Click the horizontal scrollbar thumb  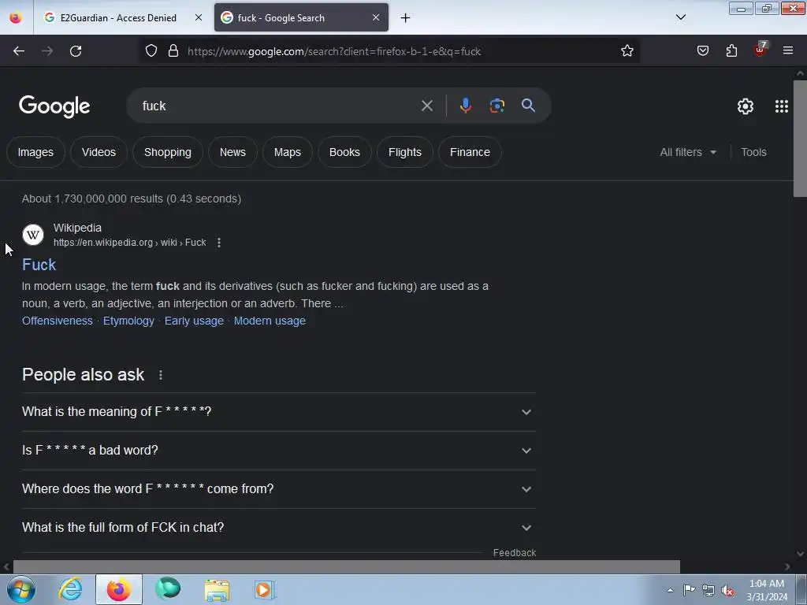(x=347, y=567)
